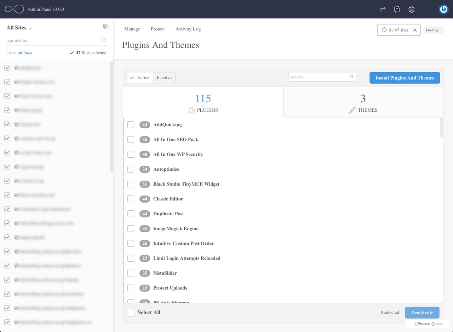Check the All In One WP Security checkbox
The height and width of the screenshot is (332, 453).
tap(131, 154)
